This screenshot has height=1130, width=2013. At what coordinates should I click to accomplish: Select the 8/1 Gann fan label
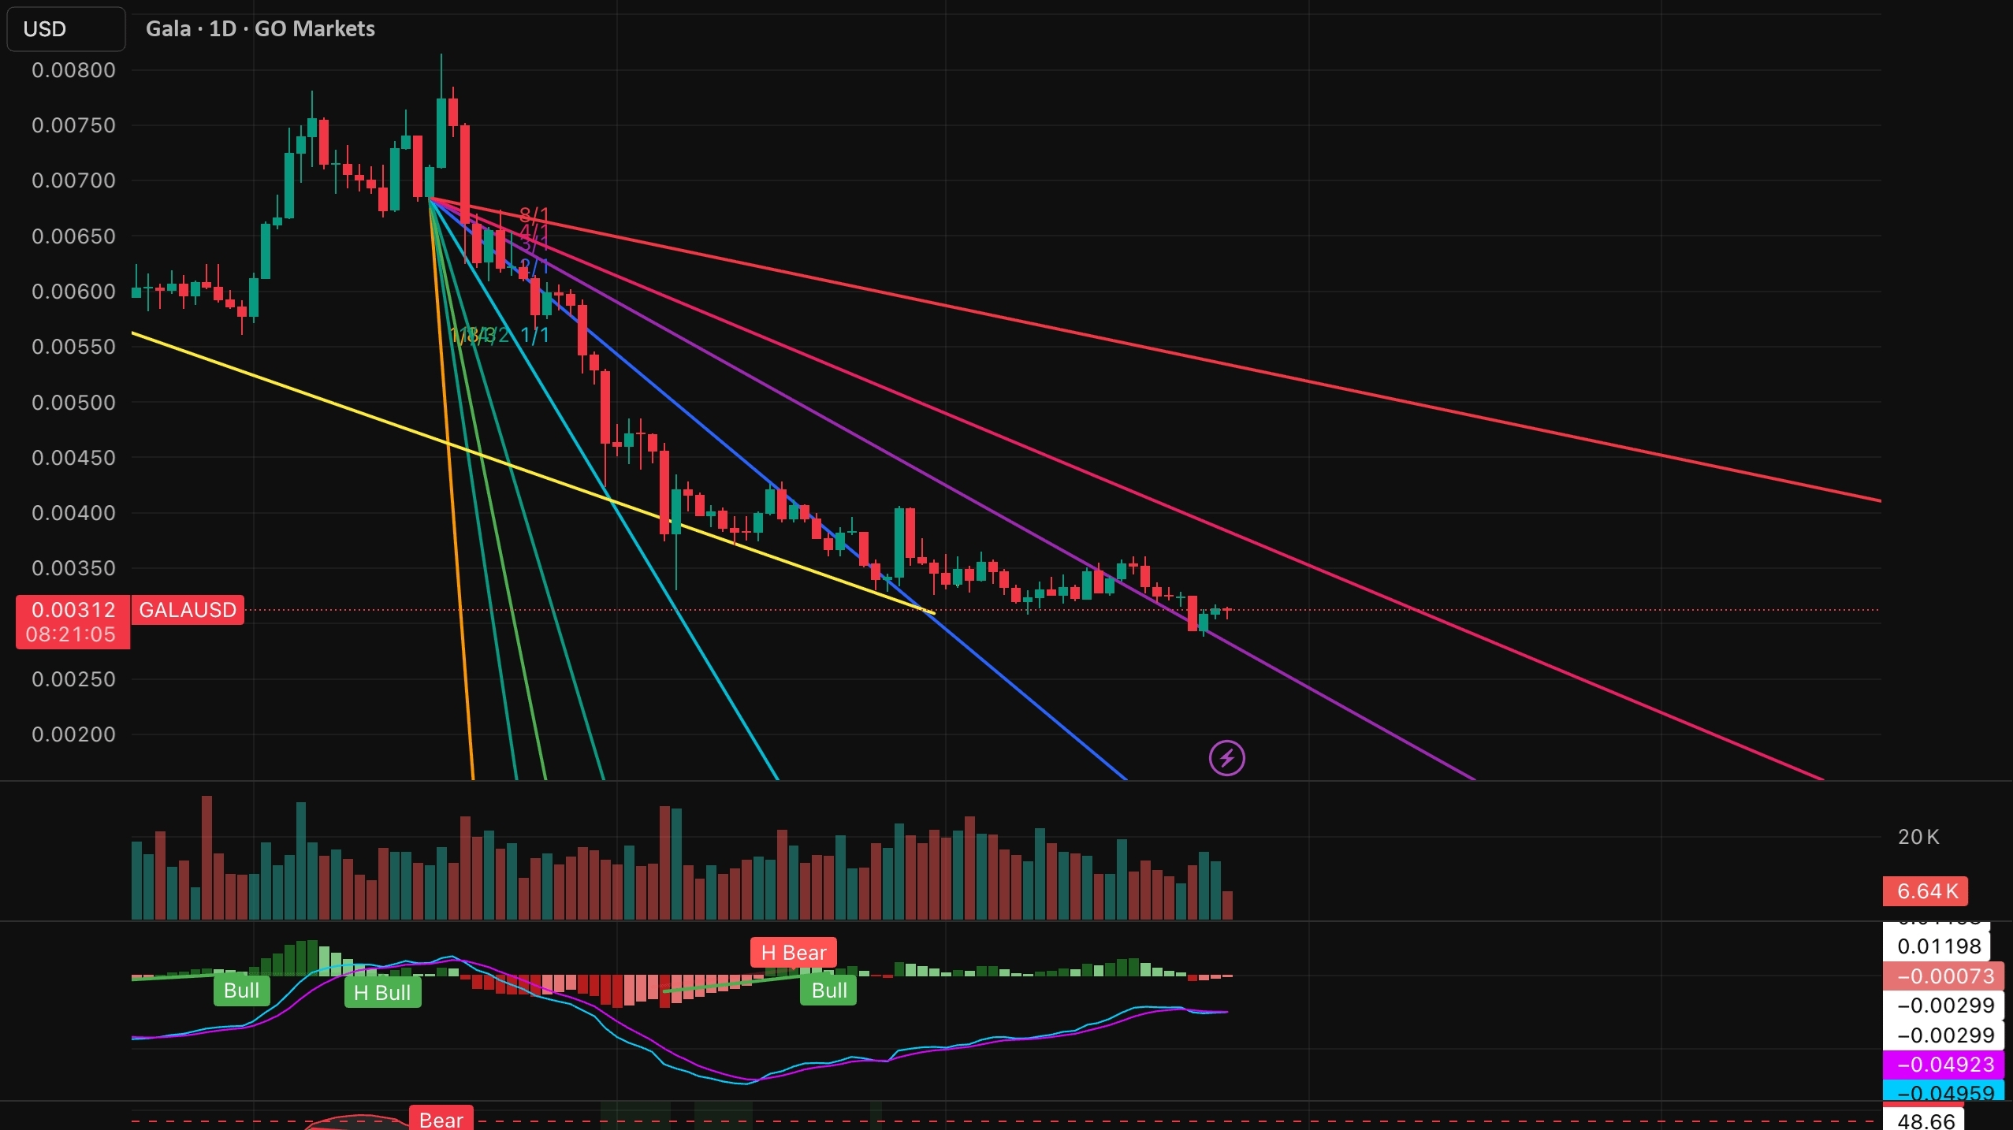point(534,214)
